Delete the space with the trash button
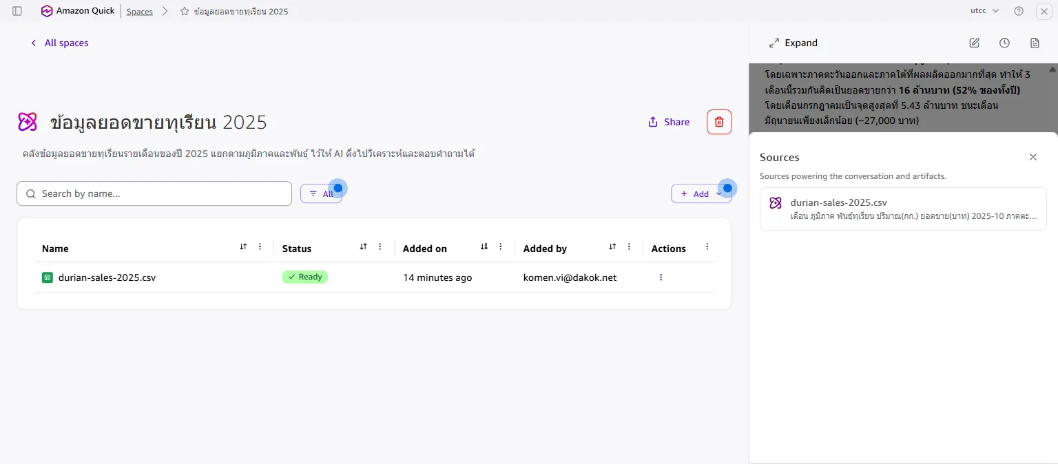The image size is (1058, 464). tap(719, 122)
